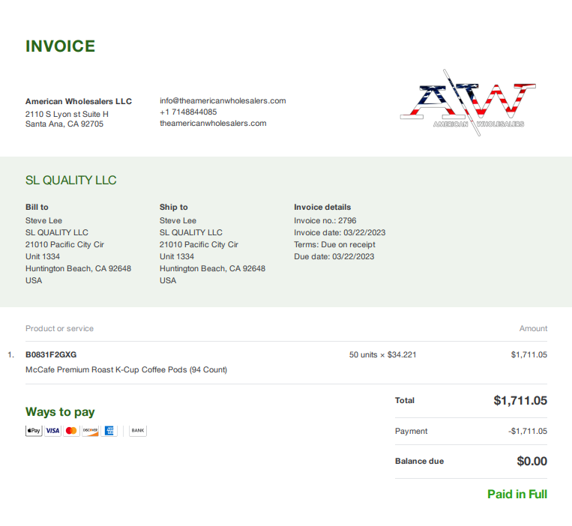Click Terms: Due on receipt

(334, 244)
